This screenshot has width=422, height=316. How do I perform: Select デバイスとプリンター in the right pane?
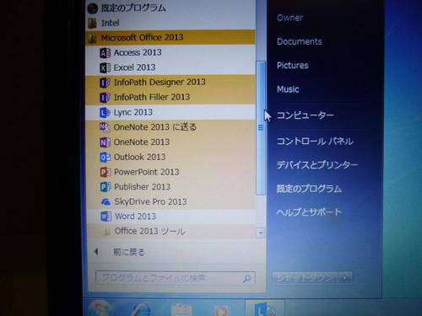coord(317,165)
